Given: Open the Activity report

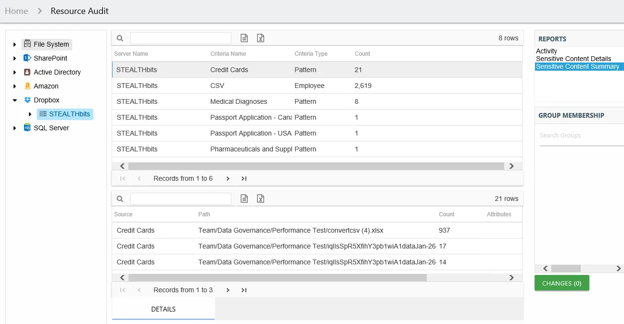Looking at the screenshot, I should click(x=547, y=51).
